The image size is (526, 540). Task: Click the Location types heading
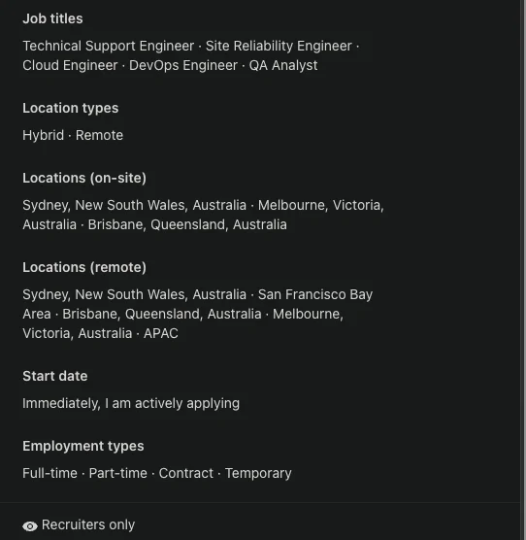[x=71, y=108]
